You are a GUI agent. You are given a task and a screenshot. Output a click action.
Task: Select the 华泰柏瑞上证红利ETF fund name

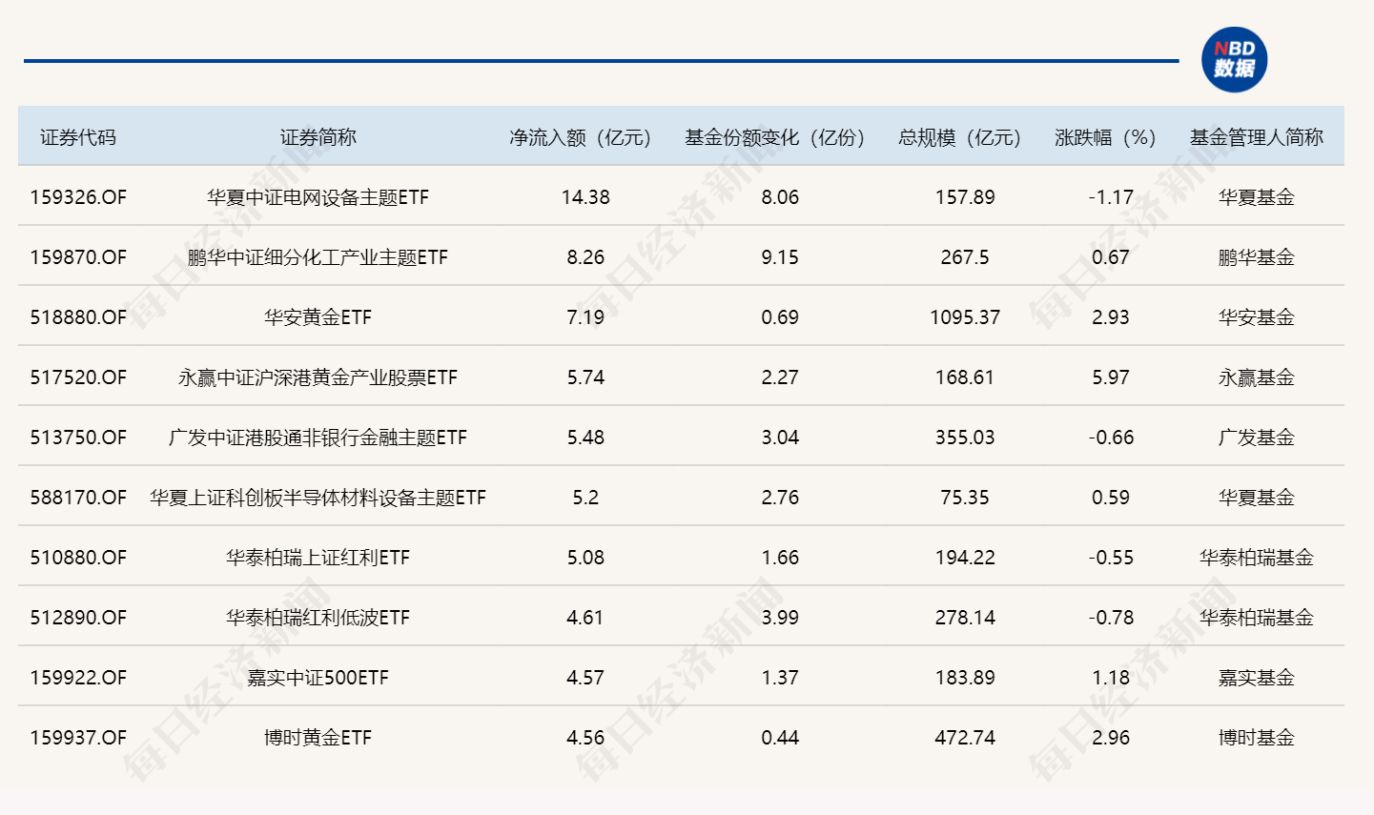coord(318,558)
